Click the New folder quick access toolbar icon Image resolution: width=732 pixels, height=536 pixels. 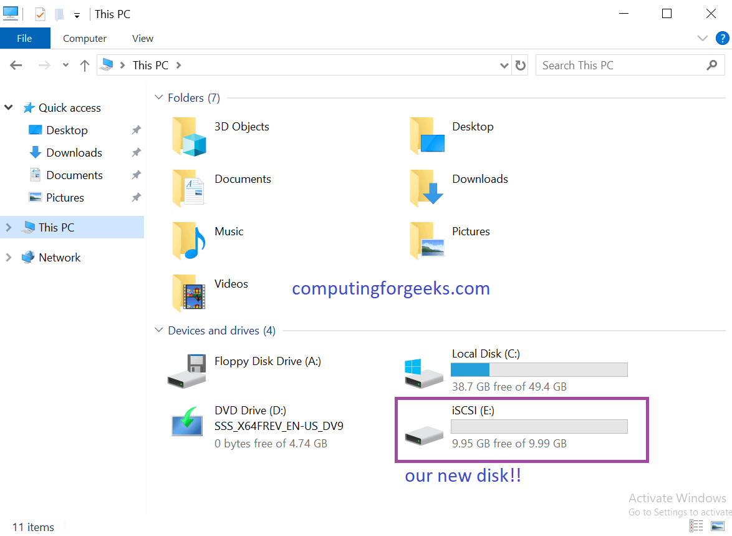59,14
